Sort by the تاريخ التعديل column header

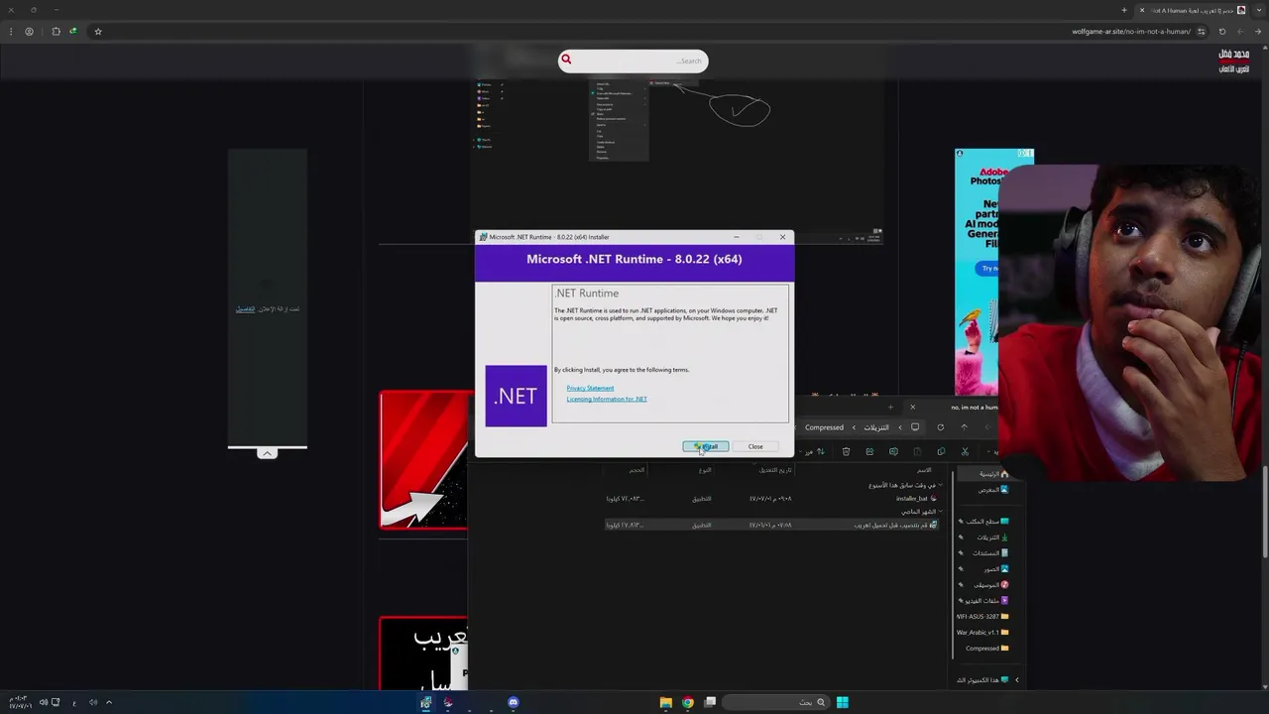tap(776, 470)
